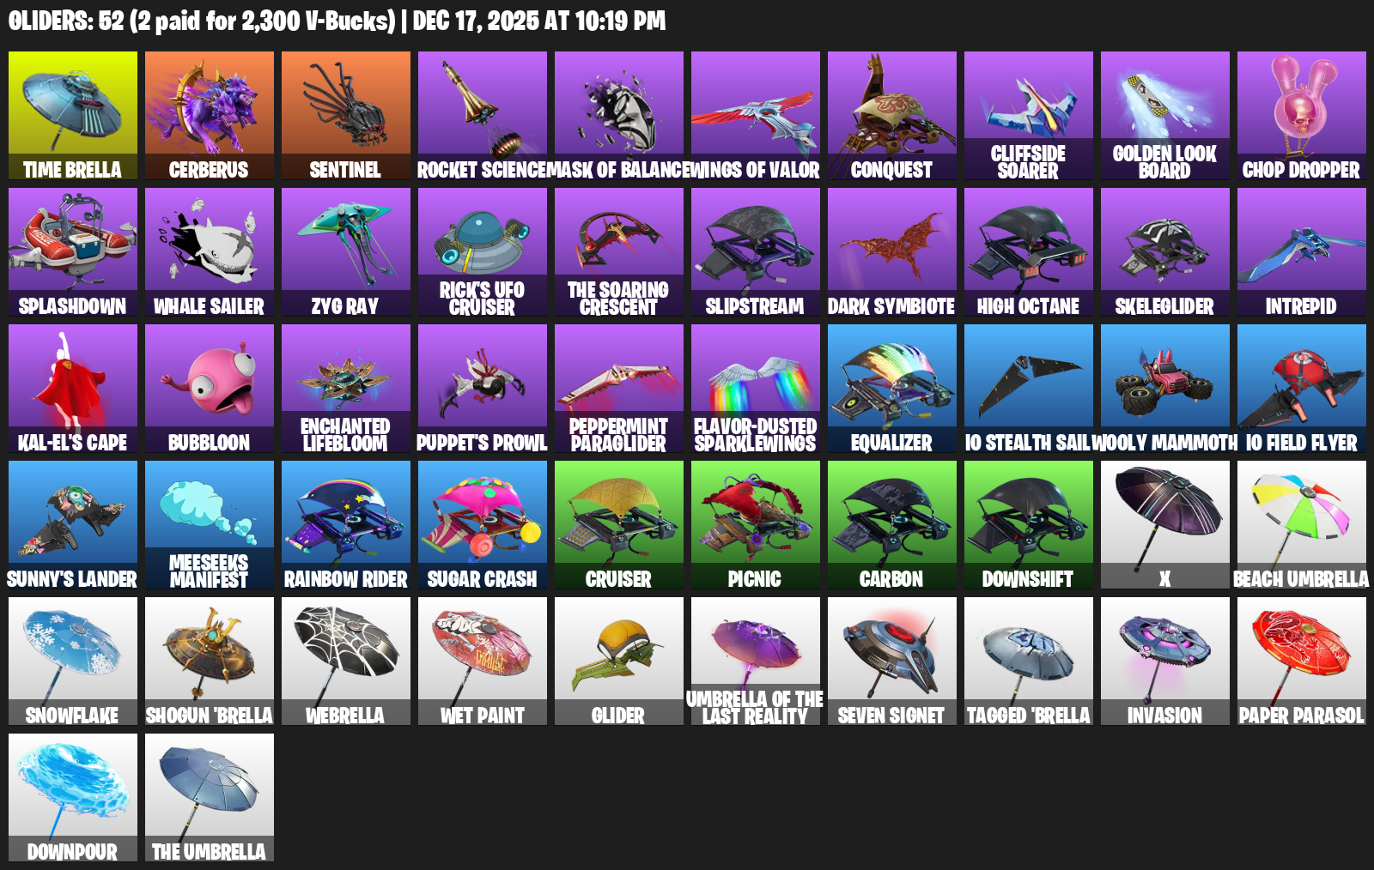Screen dimensions: 1374x870
Task: Select the Beach Umbrella glider
Action: (x=1302, y=525)
